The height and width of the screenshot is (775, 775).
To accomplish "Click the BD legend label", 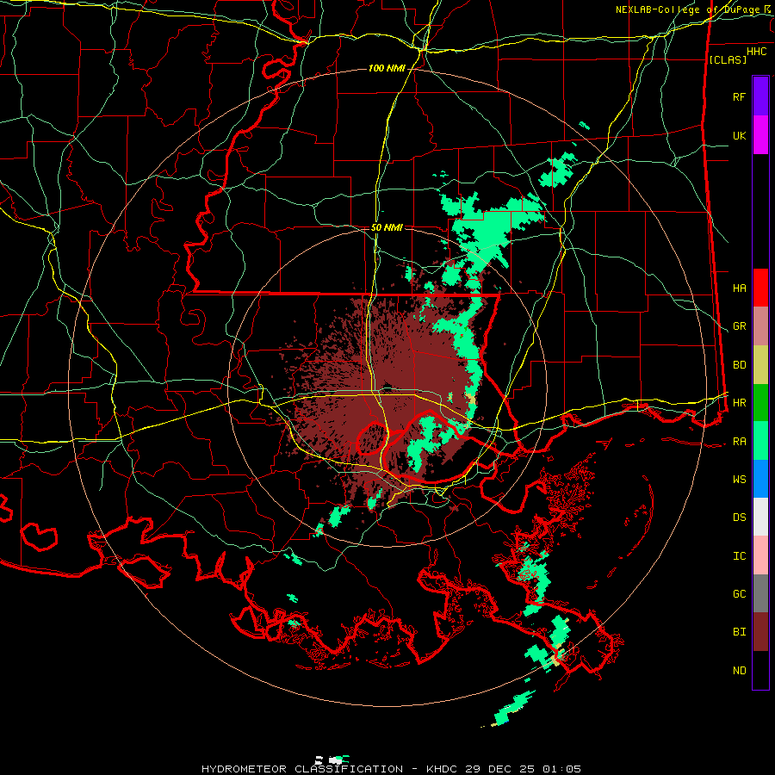I will [739, 365].
